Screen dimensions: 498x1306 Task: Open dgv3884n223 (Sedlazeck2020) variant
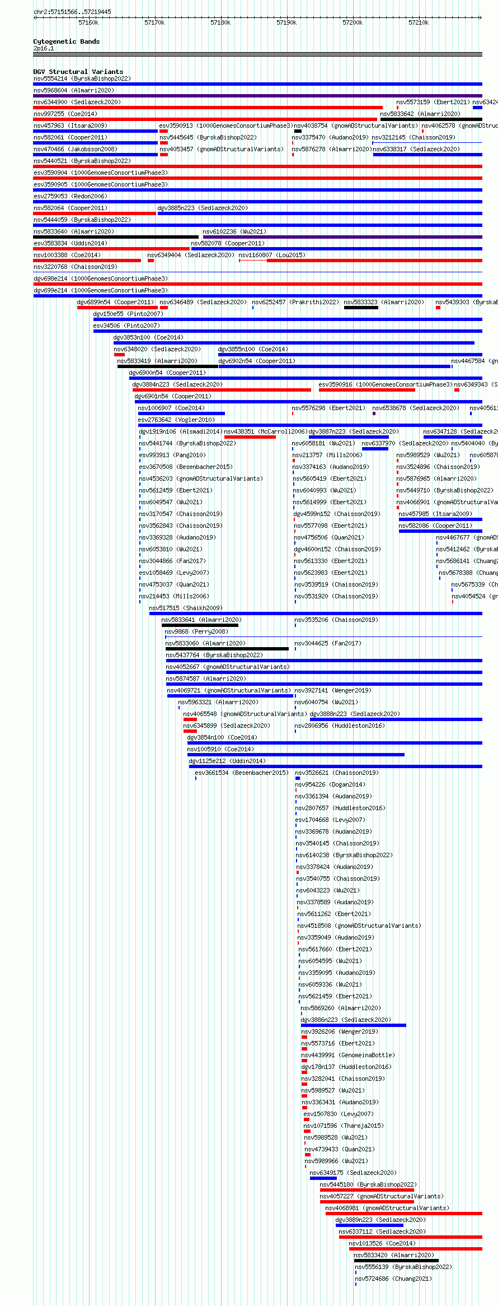(177, 384)
